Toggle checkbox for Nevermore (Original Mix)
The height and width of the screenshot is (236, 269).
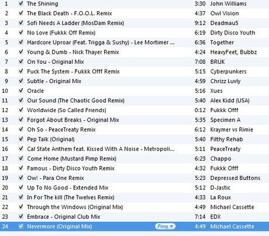21,226
